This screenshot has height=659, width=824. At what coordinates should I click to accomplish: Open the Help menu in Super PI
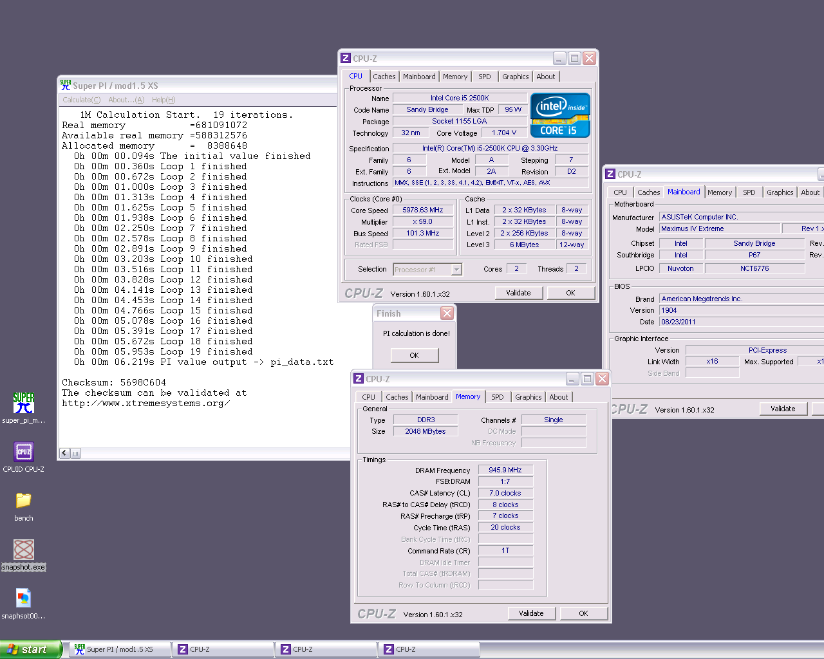click(x=164, y=100)
